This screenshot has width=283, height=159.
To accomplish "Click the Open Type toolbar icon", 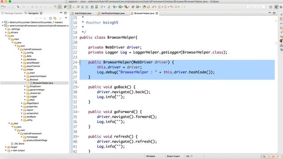I will 144,7.
